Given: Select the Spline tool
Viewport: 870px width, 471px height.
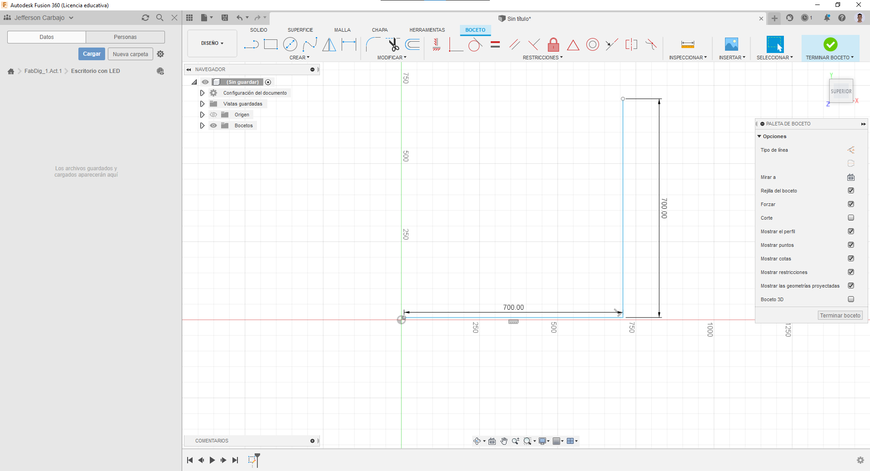Looking at the screenshot, I should click(x=310, y=44).
